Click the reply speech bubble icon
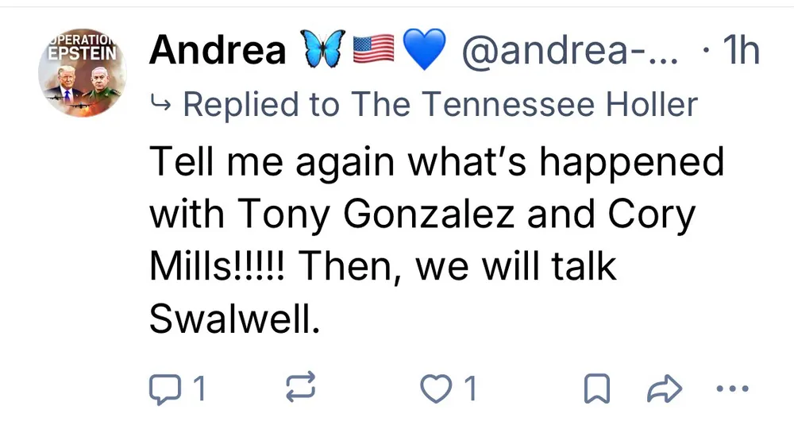794x429 pixels. click(164, 388)
